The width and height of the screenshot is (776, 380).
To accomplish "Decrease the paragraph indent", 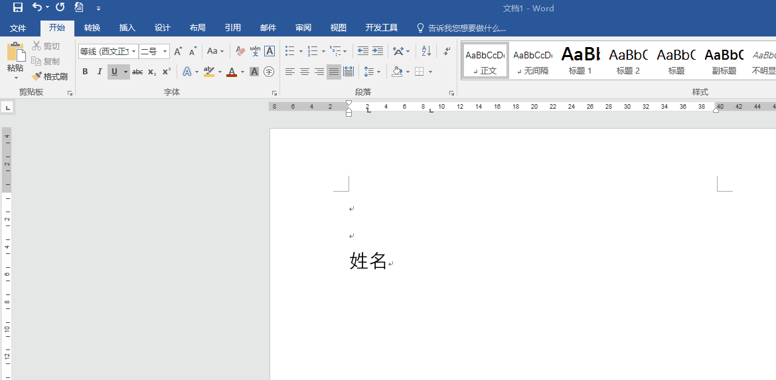I will click(362, 51).
